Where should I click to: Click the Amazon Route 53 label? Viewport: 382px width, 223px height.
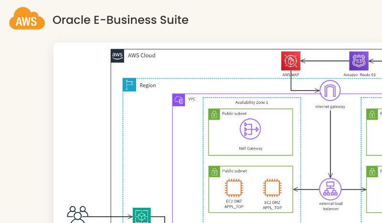[x=360, y=75]
